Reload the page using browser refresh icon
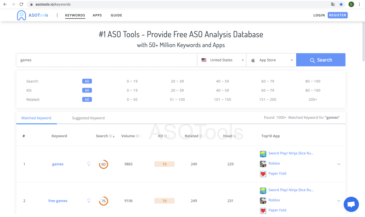The image size is (365, 217). tap(21, 5)
